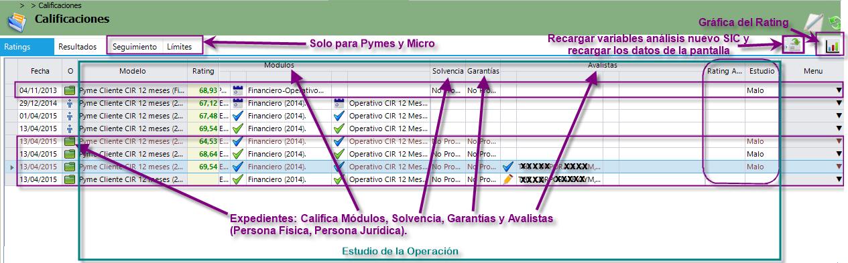Click the folder icon in the 64,53 rating row

pyautogui.click(x=70, y=141)
